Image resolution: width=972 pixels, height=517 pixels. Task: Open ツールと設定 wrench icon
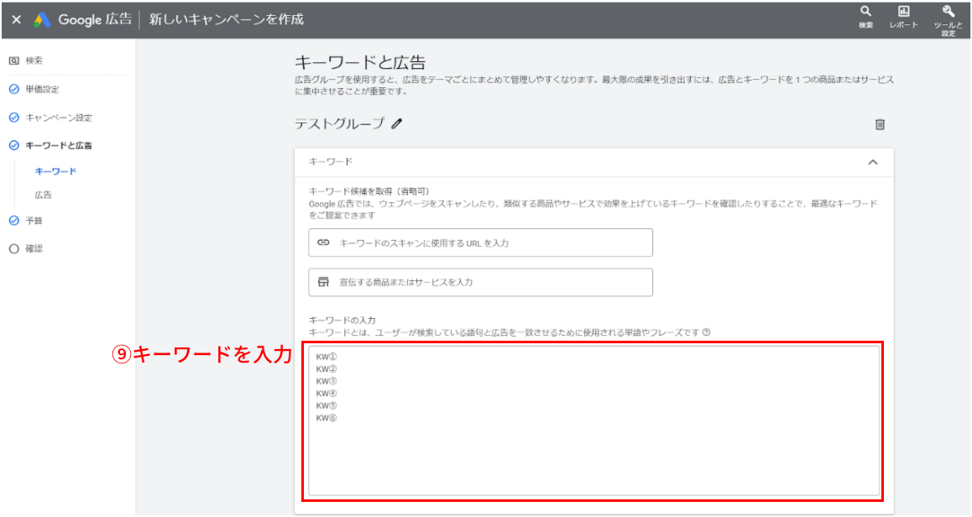point(948,20)
